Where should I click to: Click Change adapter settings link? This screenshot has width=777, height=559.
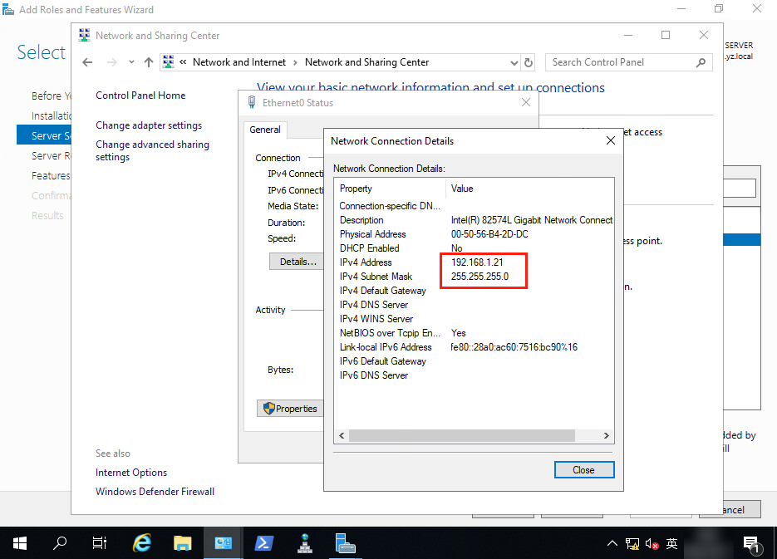(x=149, y=125)
